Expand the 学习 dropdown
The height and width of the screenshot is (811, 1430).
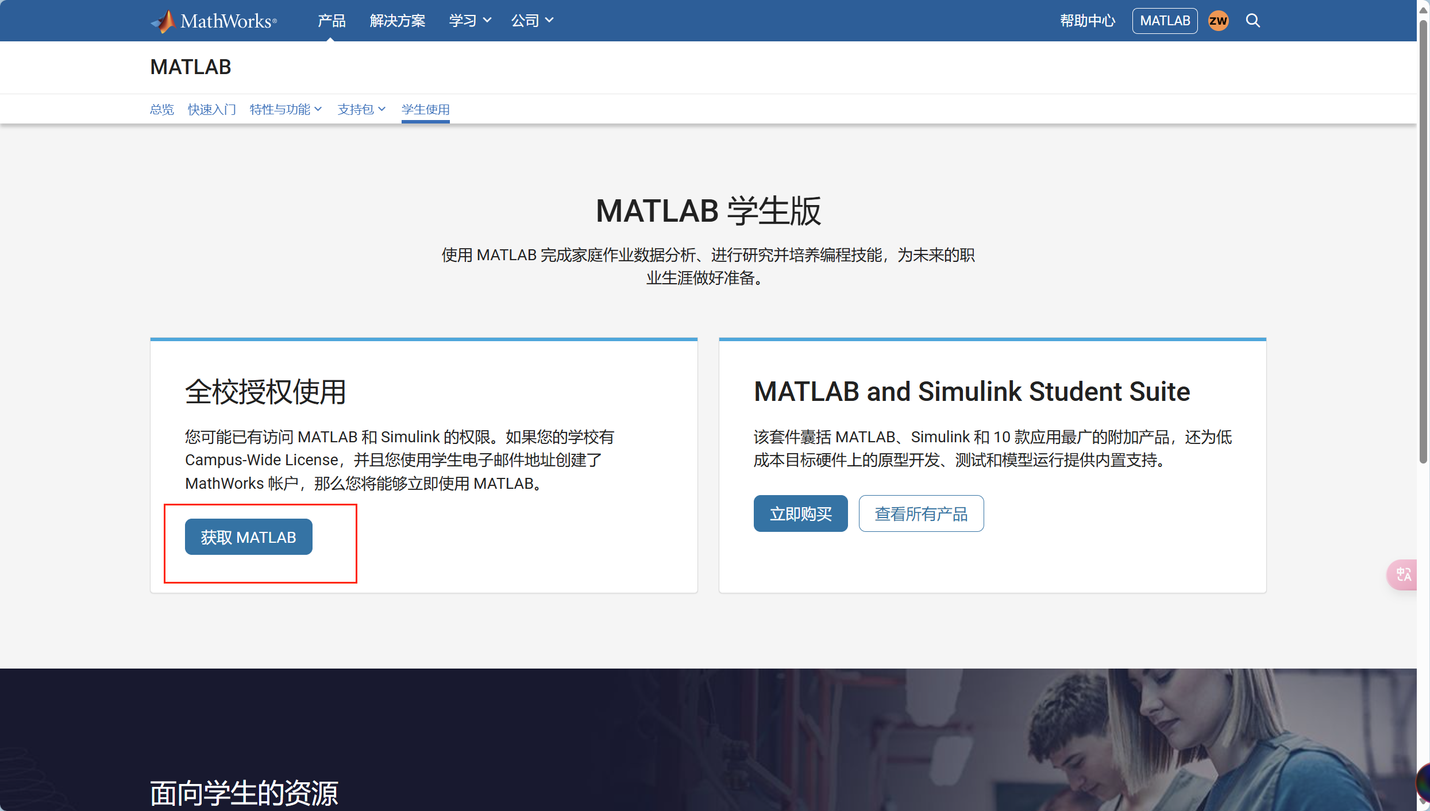(469, 21)
